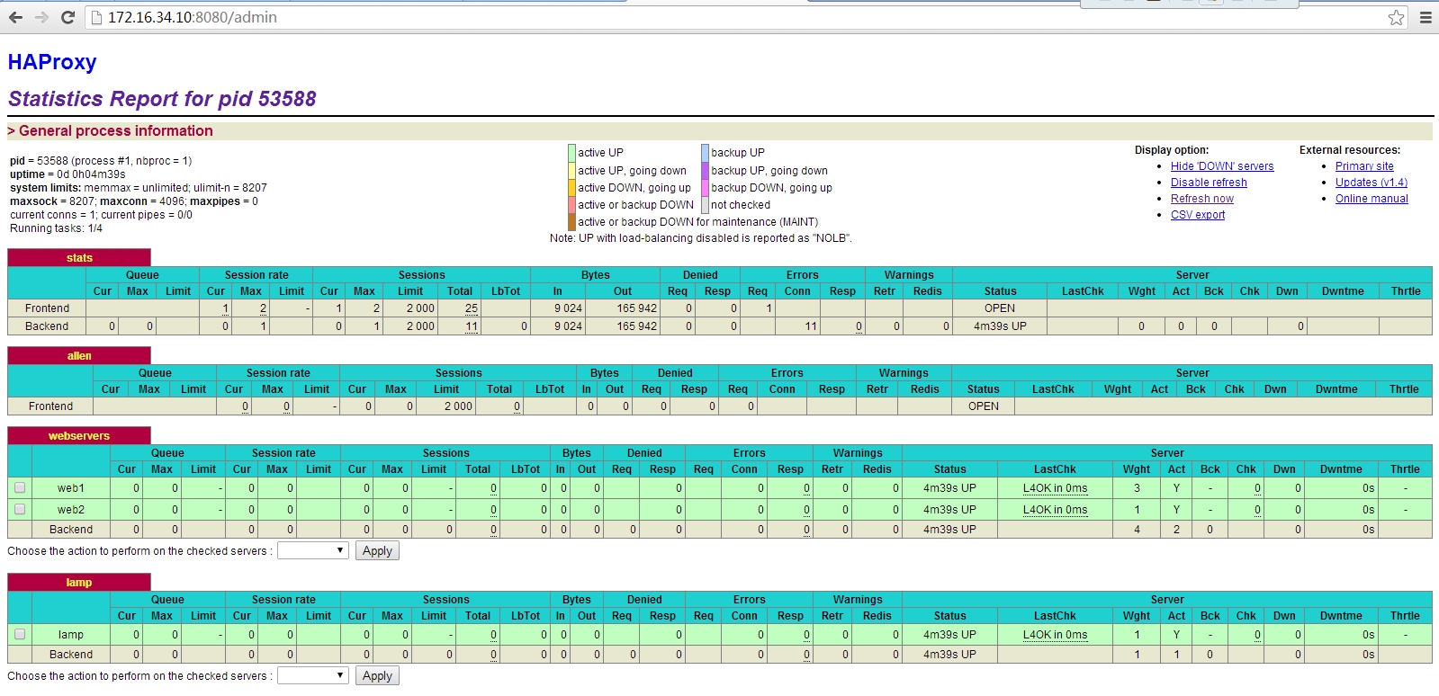This screenshot has width=1439, height=696.
Task: Click the web2 server name cell
Action: 71,510
